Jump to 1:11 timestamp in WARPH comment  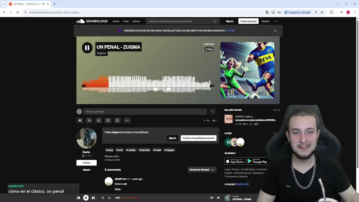[128, 179]
